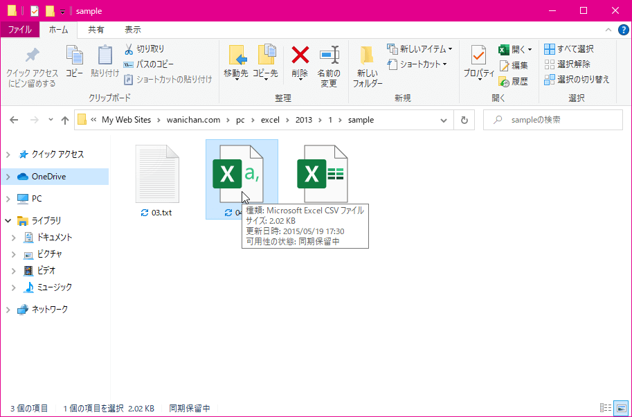Viewport: 632px width, 417px height.
Task: Click new folder icon in title bar
Action: click(x=50, y=11)
